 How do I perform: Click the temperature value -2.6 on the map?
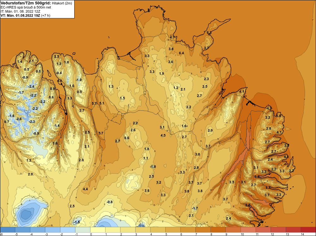point(19,119)
